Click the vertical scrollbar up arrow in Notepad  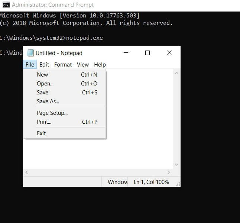click(x=176, y=73)
